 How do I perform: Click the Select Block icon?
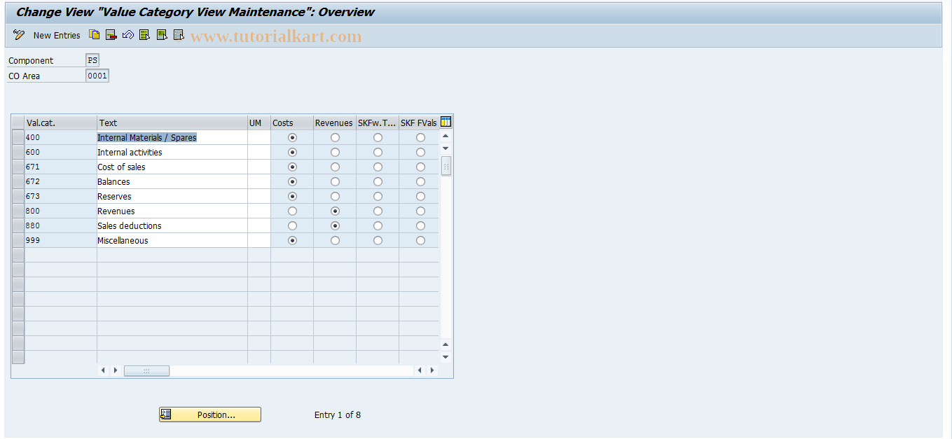[162, 34]
